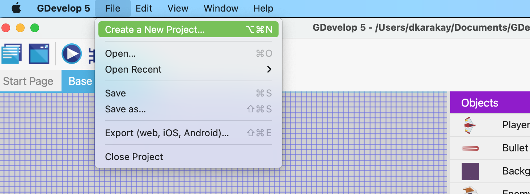Click the Objects panel header
The height and width of the screenshot is (194, 530).
tap(490, 103)
